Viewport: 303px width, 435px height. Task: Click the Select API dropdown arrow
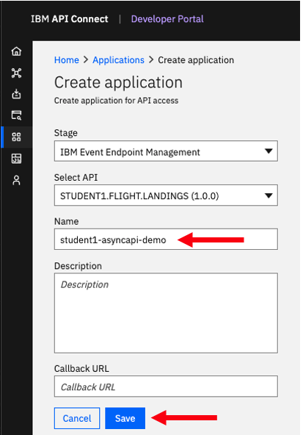(269, 196)
